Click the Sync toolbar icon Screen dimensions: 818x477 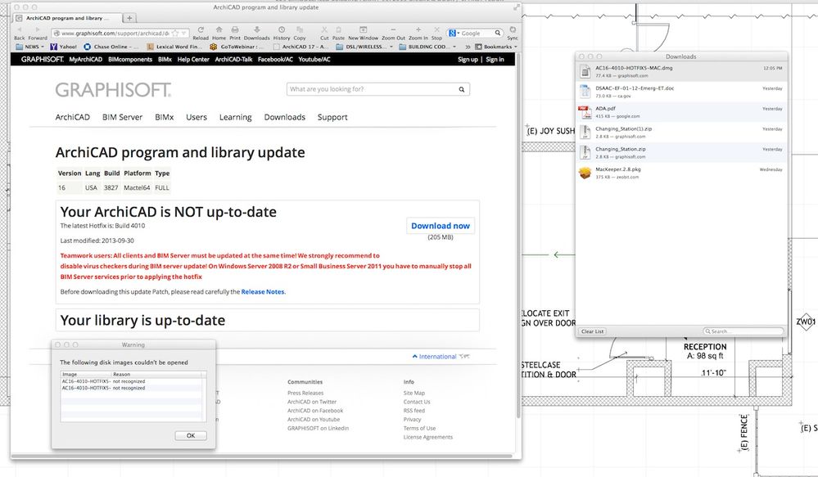(x=513, y=29)
